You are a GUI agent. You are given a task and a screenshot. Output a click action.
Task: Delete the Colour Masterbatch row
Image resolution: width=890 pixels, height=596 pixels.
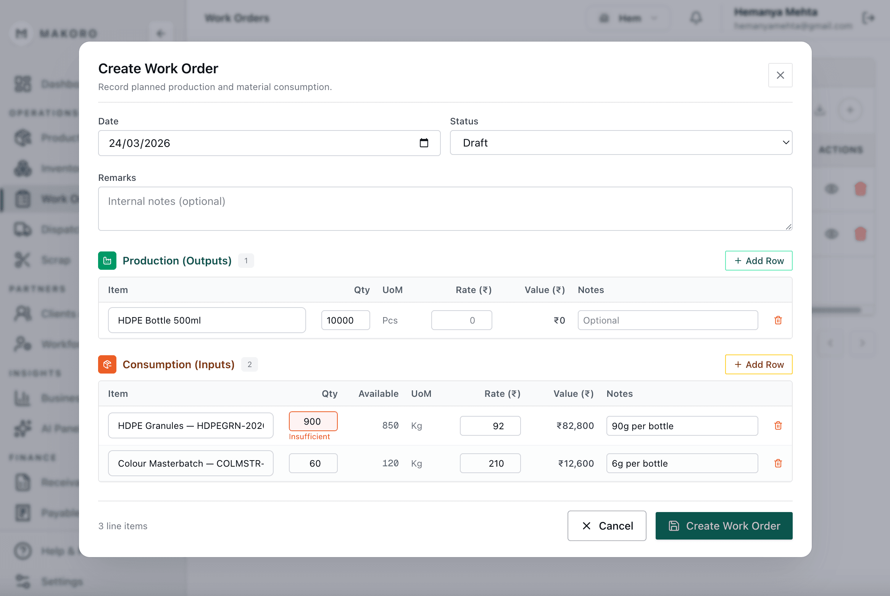(778, 463)
